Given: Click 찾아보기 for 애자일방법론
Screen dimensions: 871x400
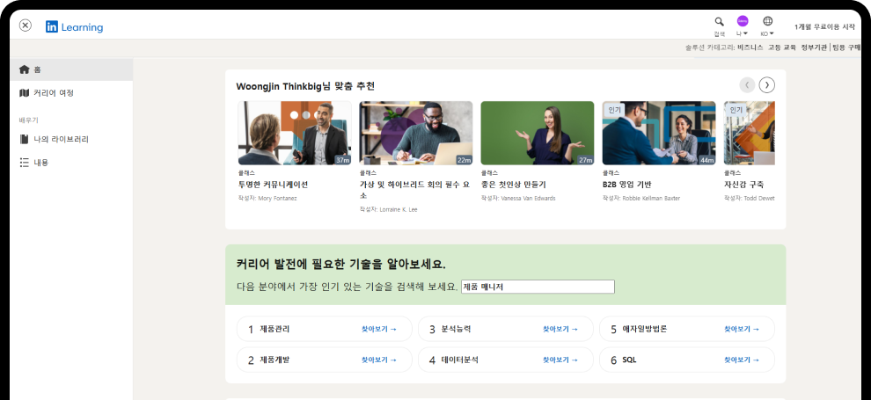Looking at the screenshot, I should (742, 329).
